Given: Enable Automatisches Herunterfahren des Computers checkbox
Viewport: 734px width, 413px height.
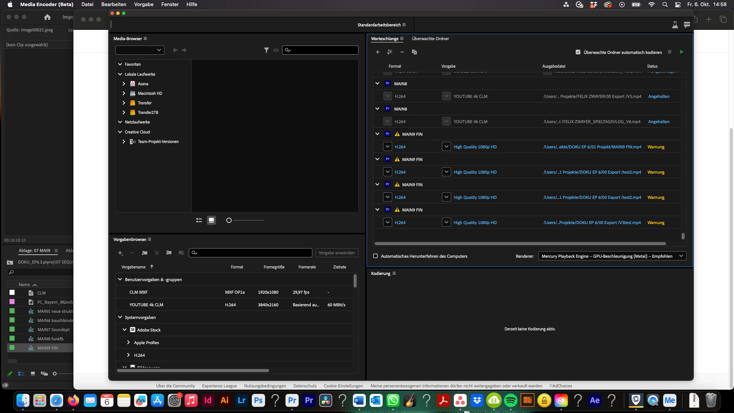Looking at the screenshot, I should tap(375, 256).
